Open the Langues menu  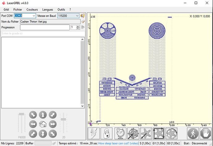coord(48,10)
